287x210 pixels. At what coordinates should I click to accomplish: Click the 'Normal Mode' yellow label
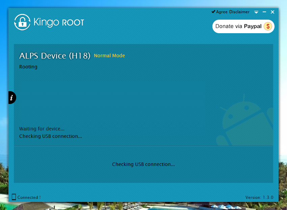click(109, 56)
